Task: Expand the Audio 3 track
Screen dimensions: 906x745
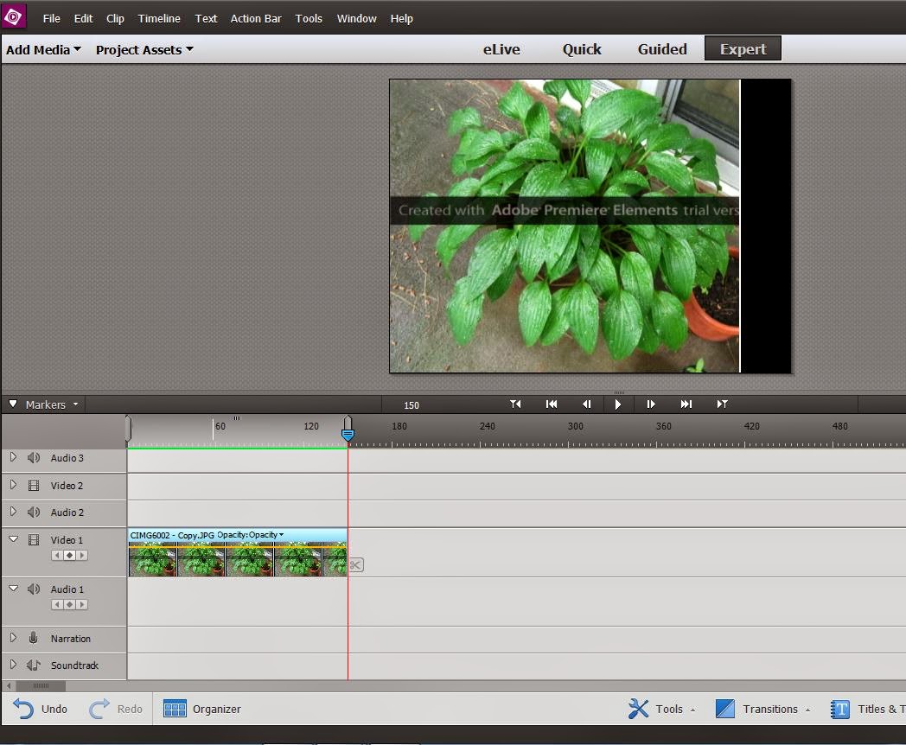Action: [13, 457]
